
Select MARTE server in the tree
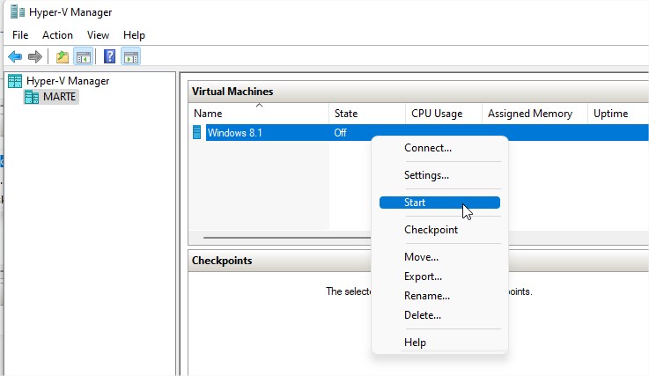coord(59,97)
